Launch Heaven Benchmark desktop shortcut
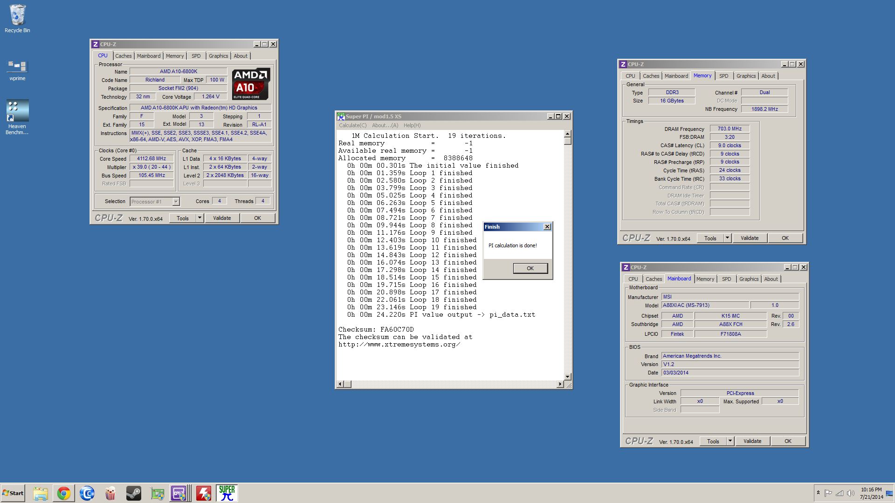 coord(17,117)
